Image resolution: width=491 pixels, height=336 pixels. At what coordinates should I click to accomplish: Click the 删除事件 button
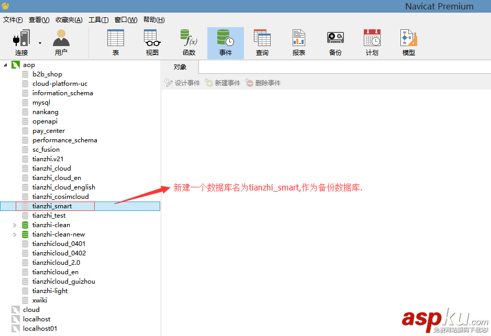point(263,83)
